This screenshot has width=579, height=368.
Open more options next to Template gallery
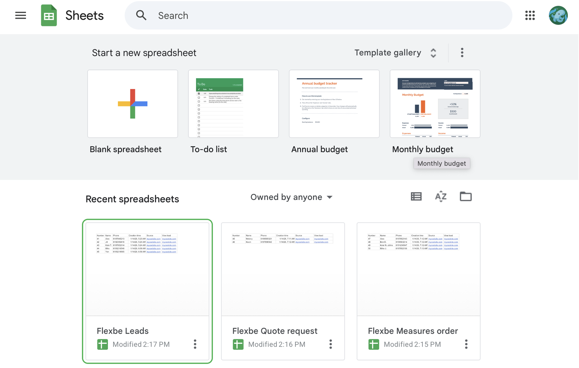[462, 53]
